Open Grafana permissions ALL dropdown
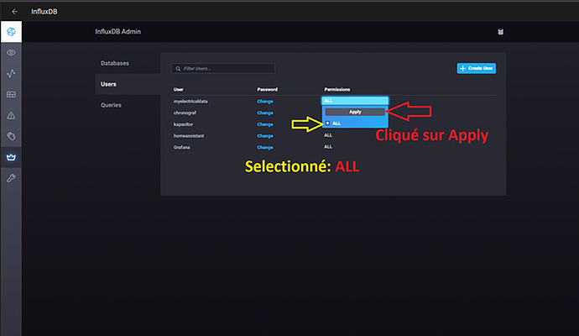 (328, 147)
